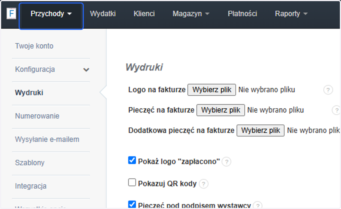This screenshot has height=209, width=341.
Task: Go to Klienci in top navigation
Action: coord(144,14)
